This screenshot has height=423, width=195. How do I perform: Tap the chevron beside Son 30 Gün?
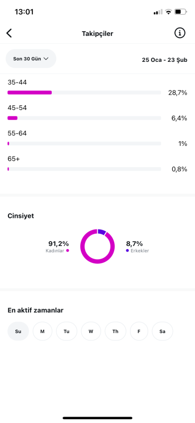point(46,59)
